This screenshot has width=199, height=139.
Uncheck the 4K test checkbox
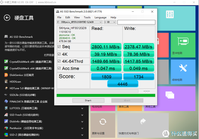pos(59,54)
